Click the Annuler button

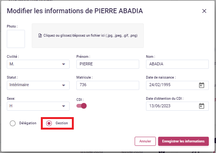[145, 141]
